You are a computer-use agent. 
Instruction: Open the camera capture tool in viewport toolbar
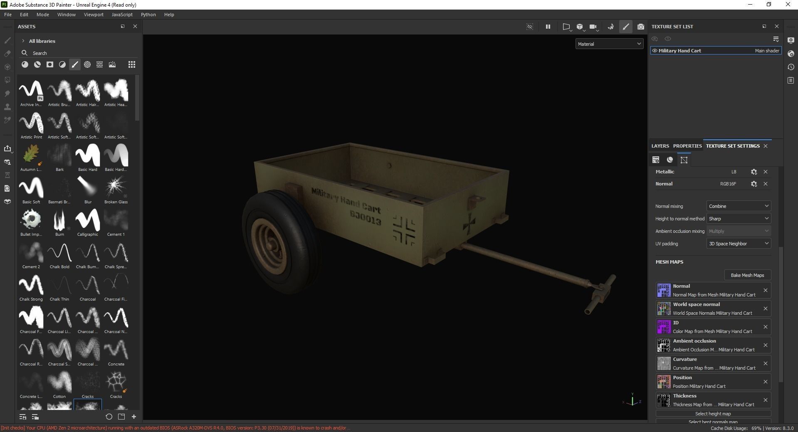640,27
